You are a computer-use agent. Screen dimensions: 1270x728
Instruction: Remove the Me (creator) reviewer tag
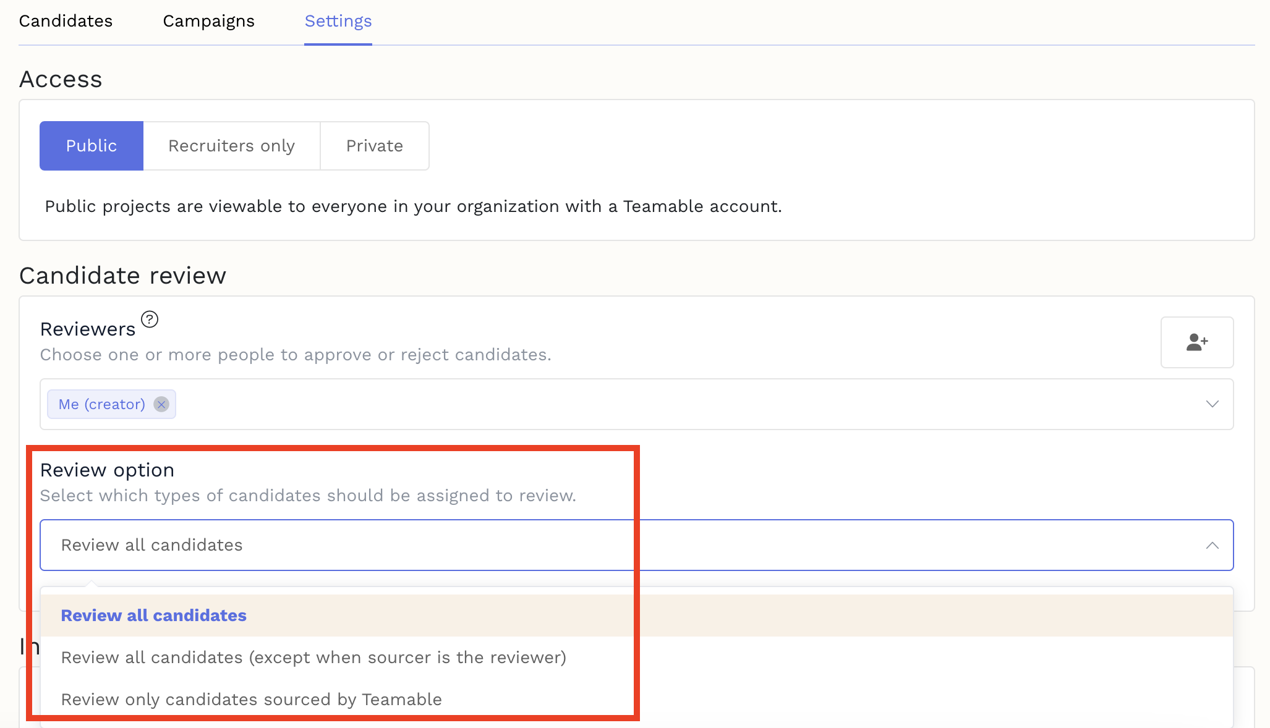click(x=161, y=405)
